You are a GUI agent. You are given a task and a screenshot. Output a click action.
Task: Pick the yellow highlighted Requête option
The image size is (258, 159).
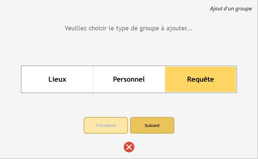tap(200, 79)
